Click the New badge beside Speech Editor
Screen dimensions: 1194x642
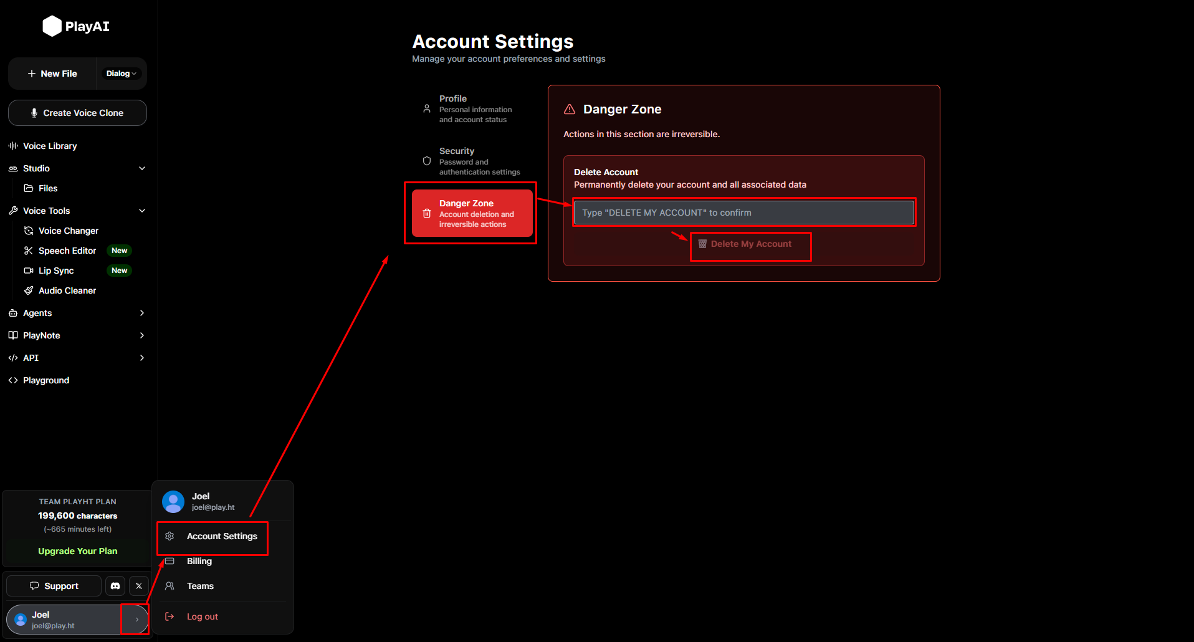point(120,251)
